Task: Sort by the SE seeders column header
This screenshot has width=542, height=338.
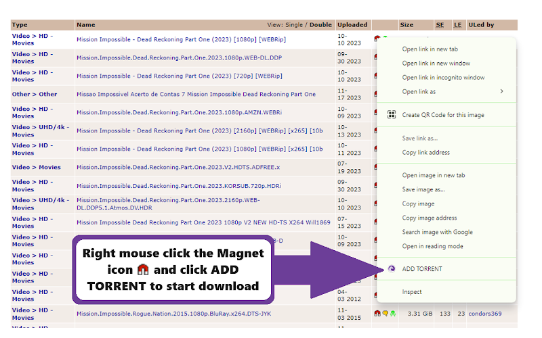Action: (x=440, y=25)
